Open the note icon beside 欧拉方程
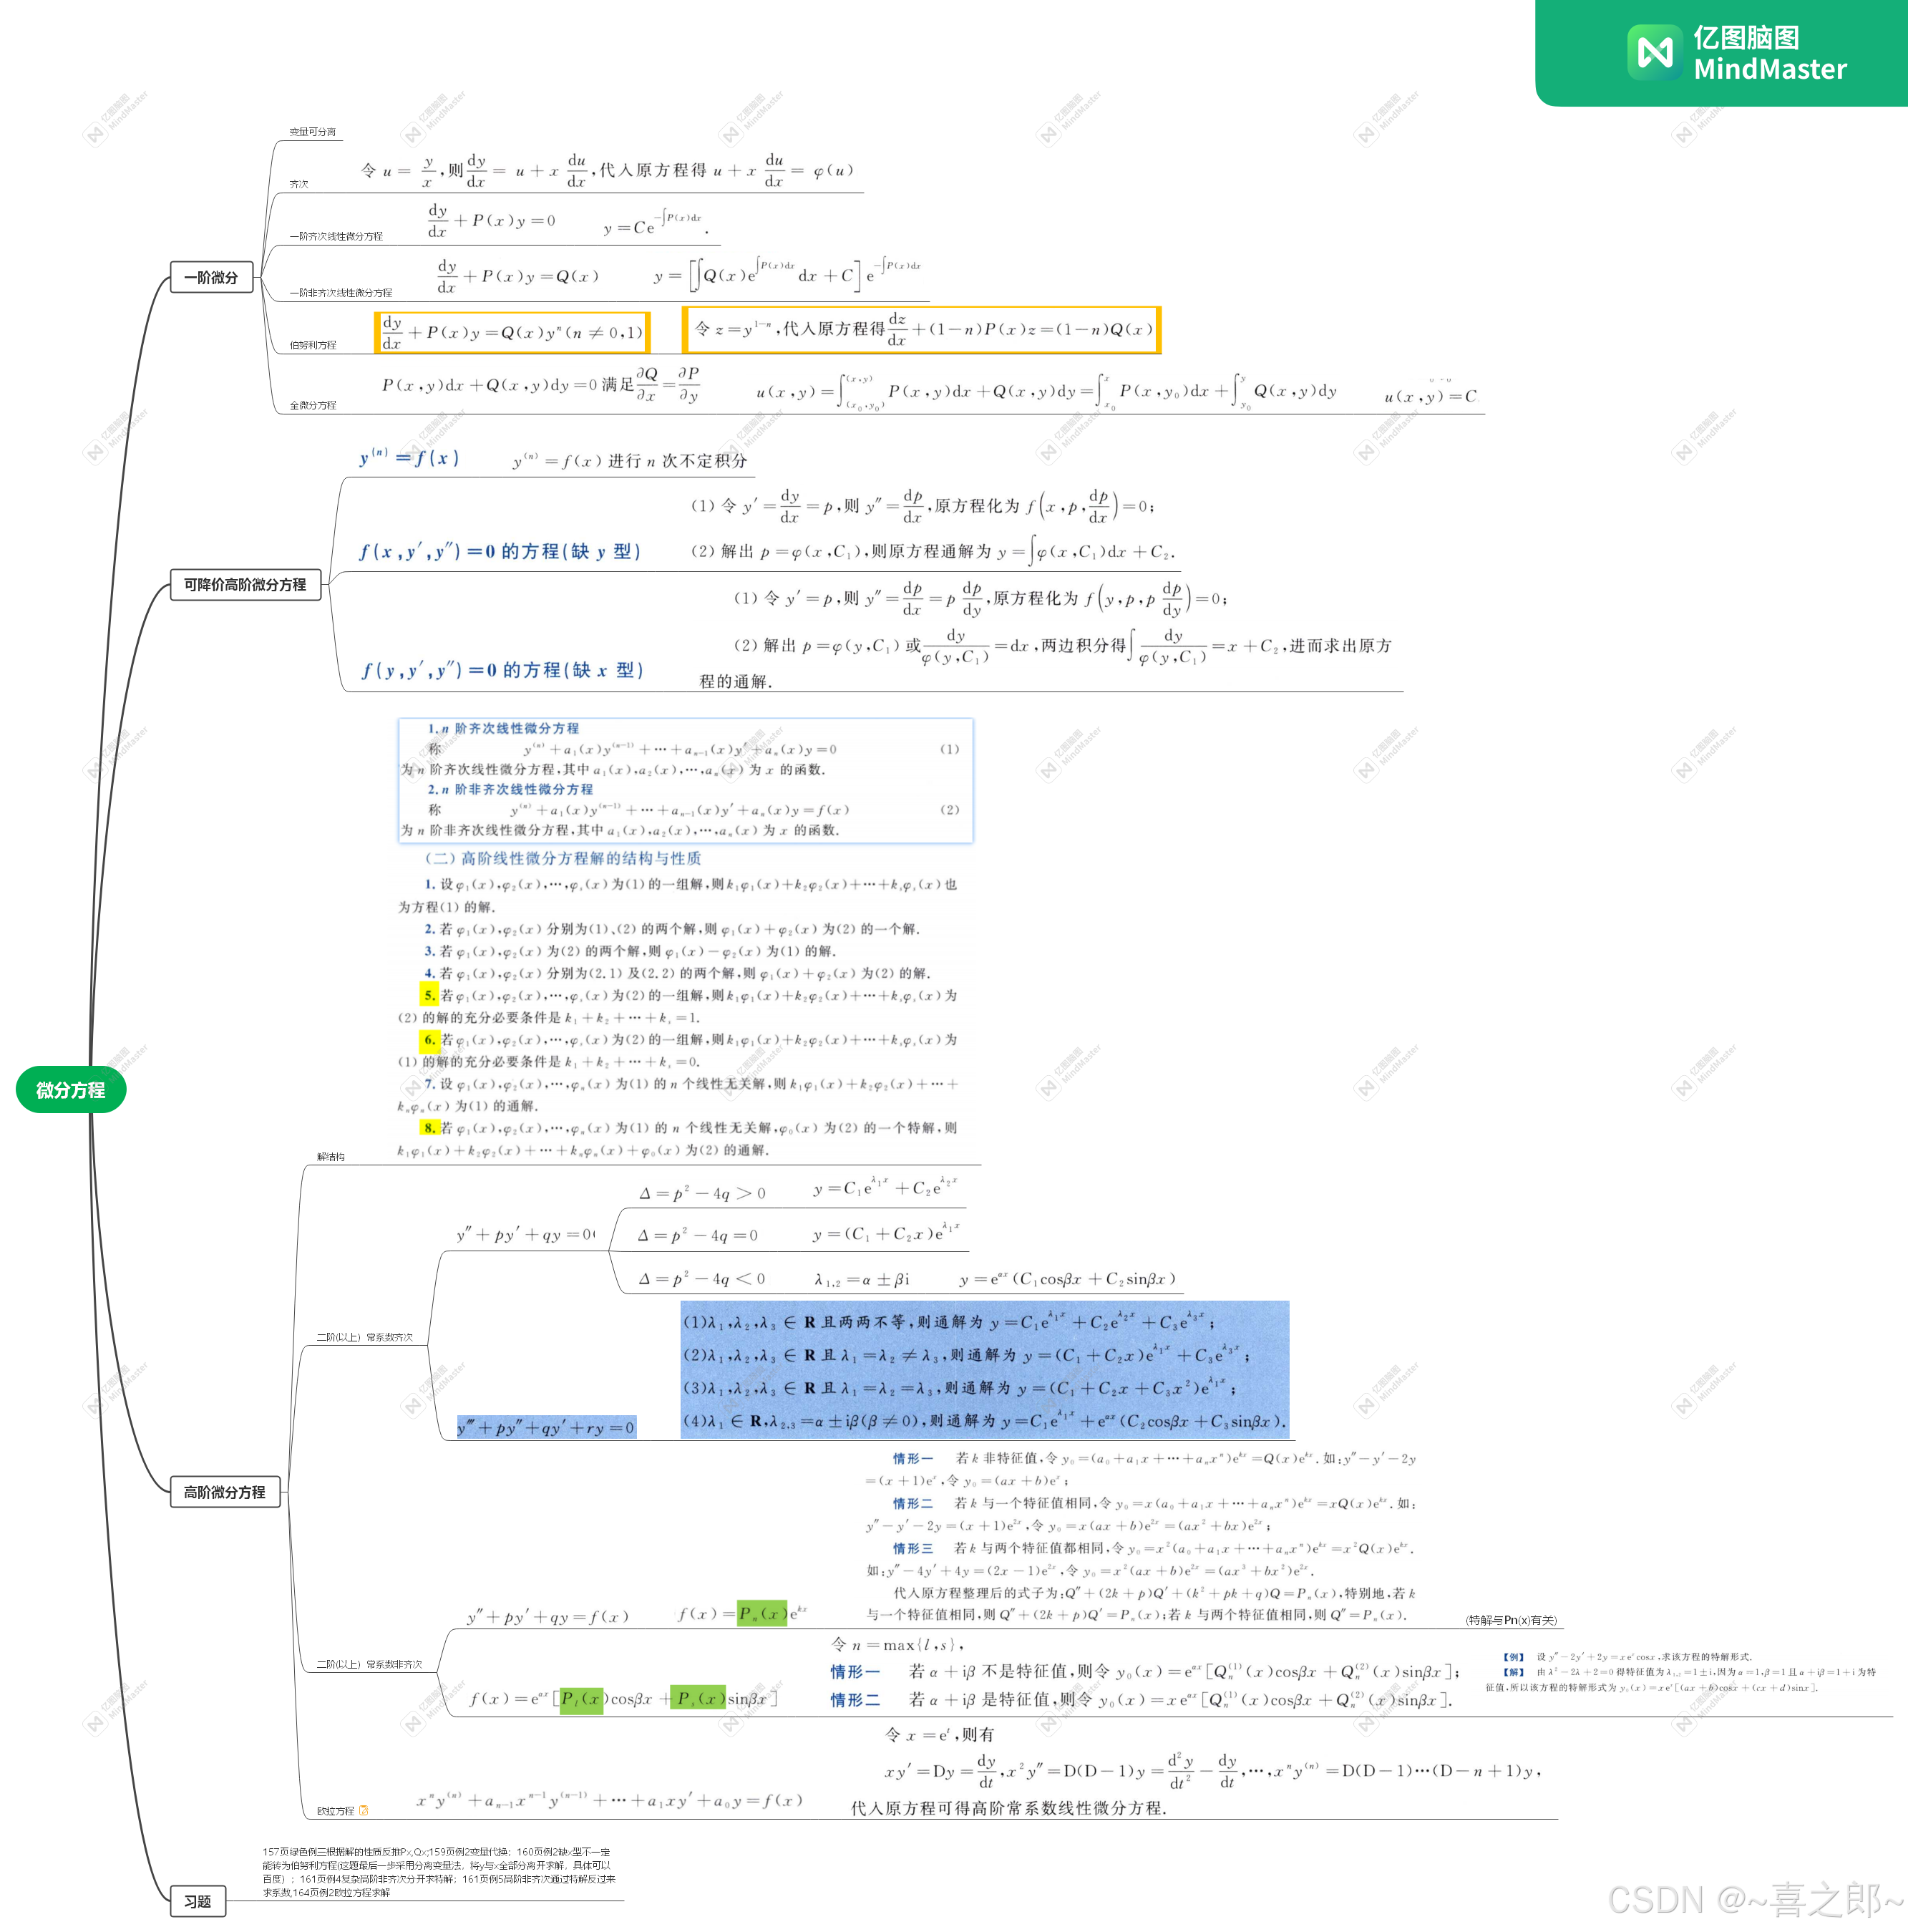Screen dimensions: 1908x1932 tap(363, 1810)
